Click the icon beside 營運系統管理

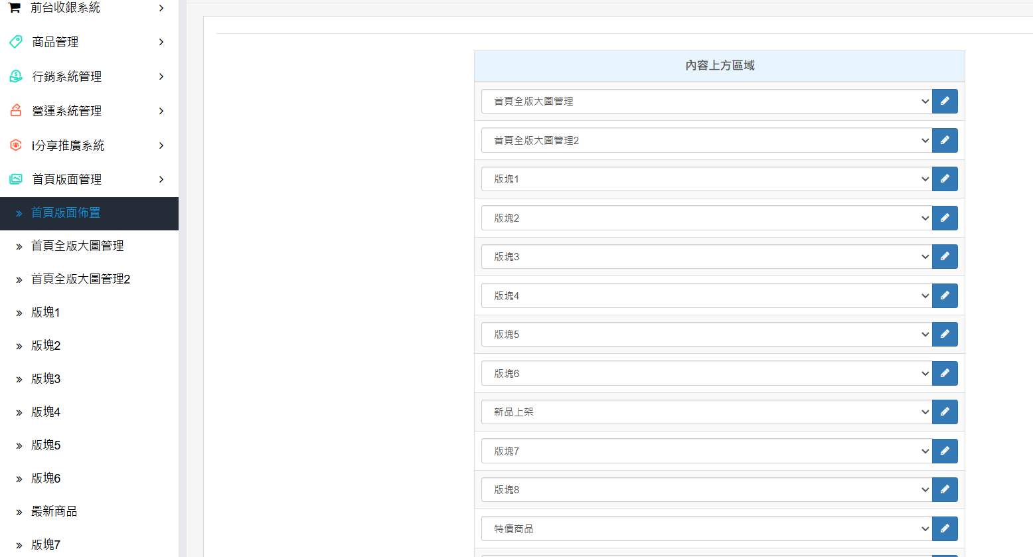click(16, 111)
